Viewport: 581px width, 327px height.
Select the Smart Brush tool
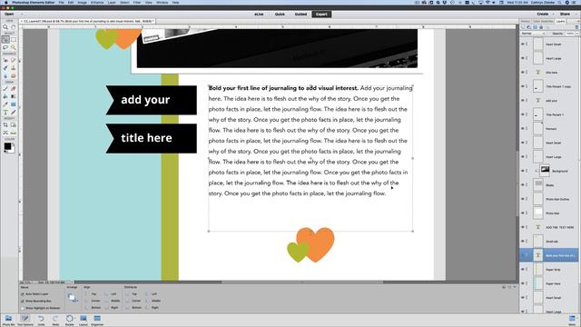point(5,68)
